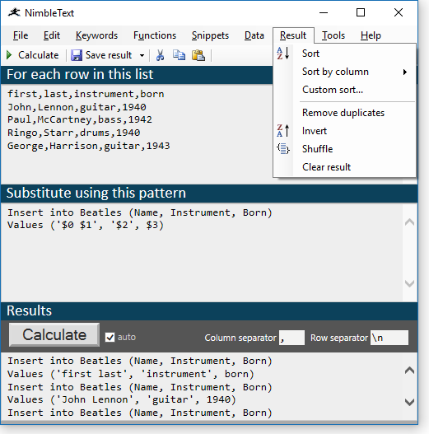Click the Z-A Invert icon in Result menu

(283, 131)
